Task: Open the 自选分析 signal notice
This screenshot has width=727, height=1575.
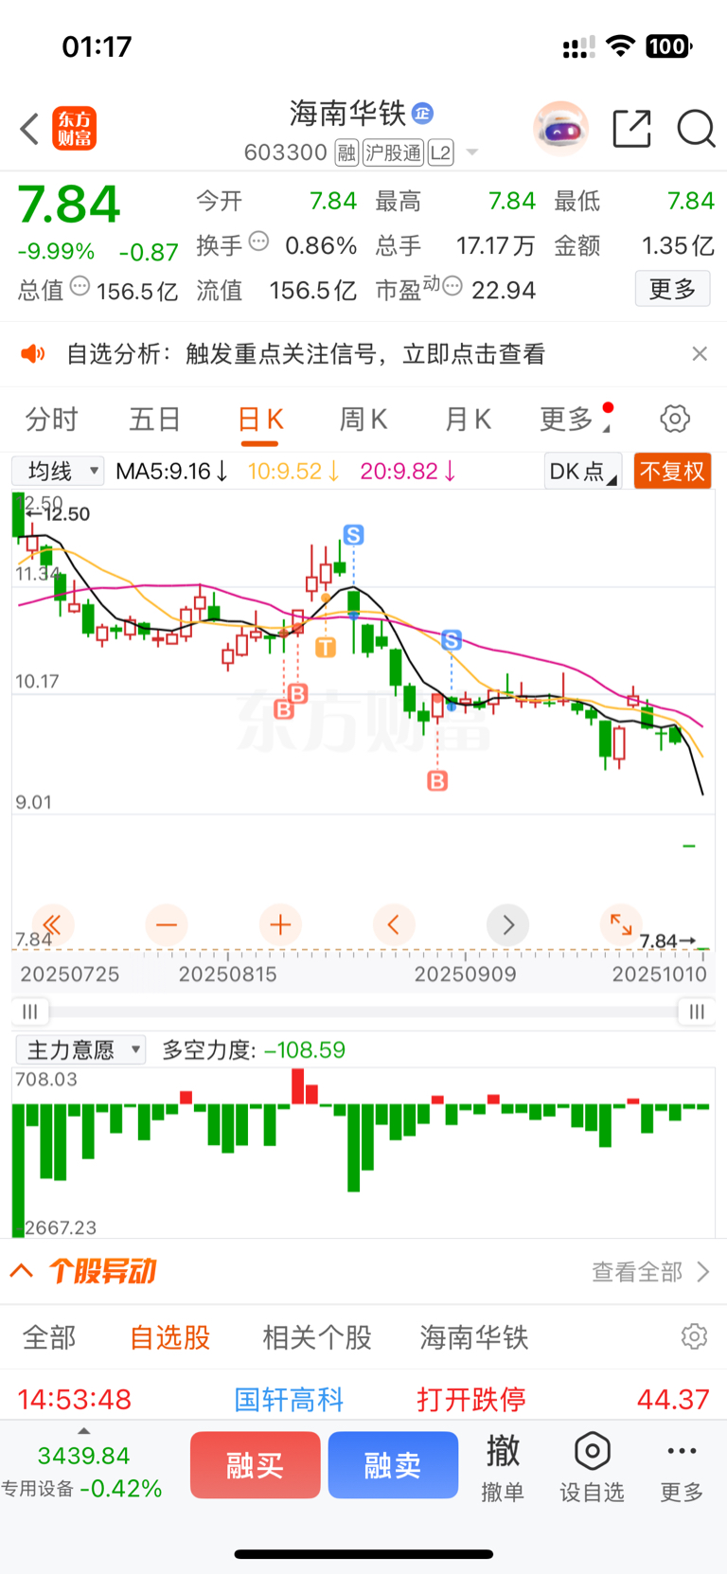Action: (306, 354)
